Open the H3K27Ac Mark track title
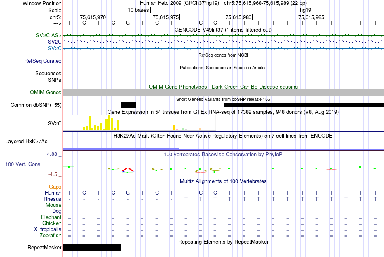384x257 pixels. tap(223, 136)
